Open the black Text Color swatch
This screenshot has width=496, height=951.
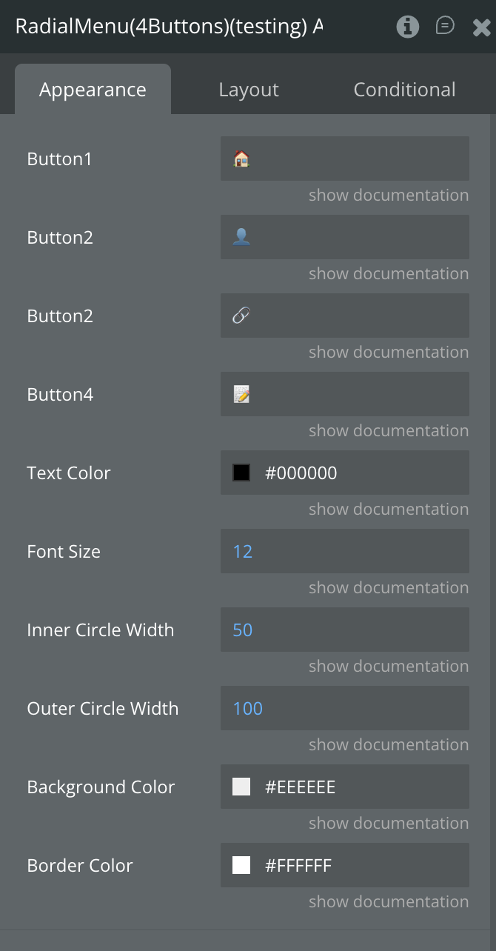click(241, 473)
